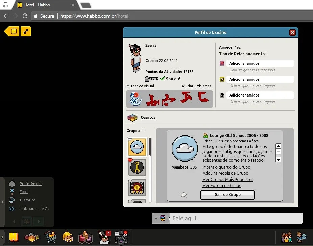This screenshot has width=313, height=246.
Task: Click the browser address bar URL
Action: click(94, 16)
